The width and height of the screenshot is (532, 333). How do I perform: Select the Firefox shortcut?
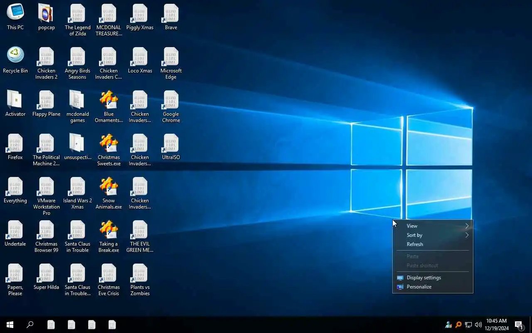(15, 147)
